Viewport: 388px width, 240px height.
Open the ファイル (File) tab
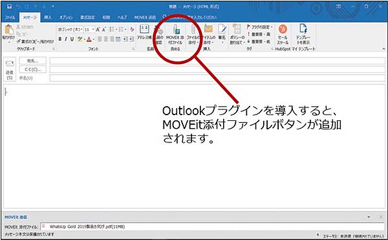(x=10, y=17)
